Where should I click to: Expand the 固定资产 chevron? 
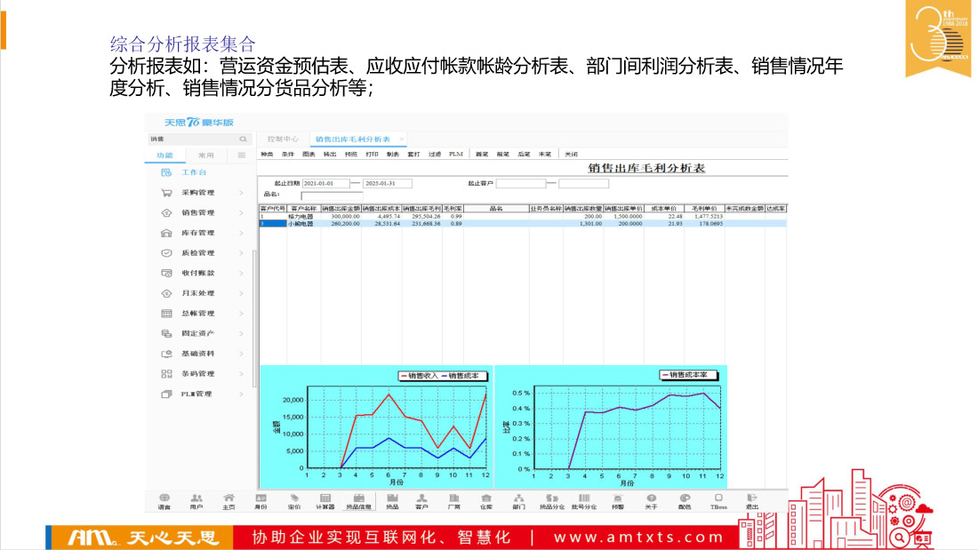tap(241, 333)
